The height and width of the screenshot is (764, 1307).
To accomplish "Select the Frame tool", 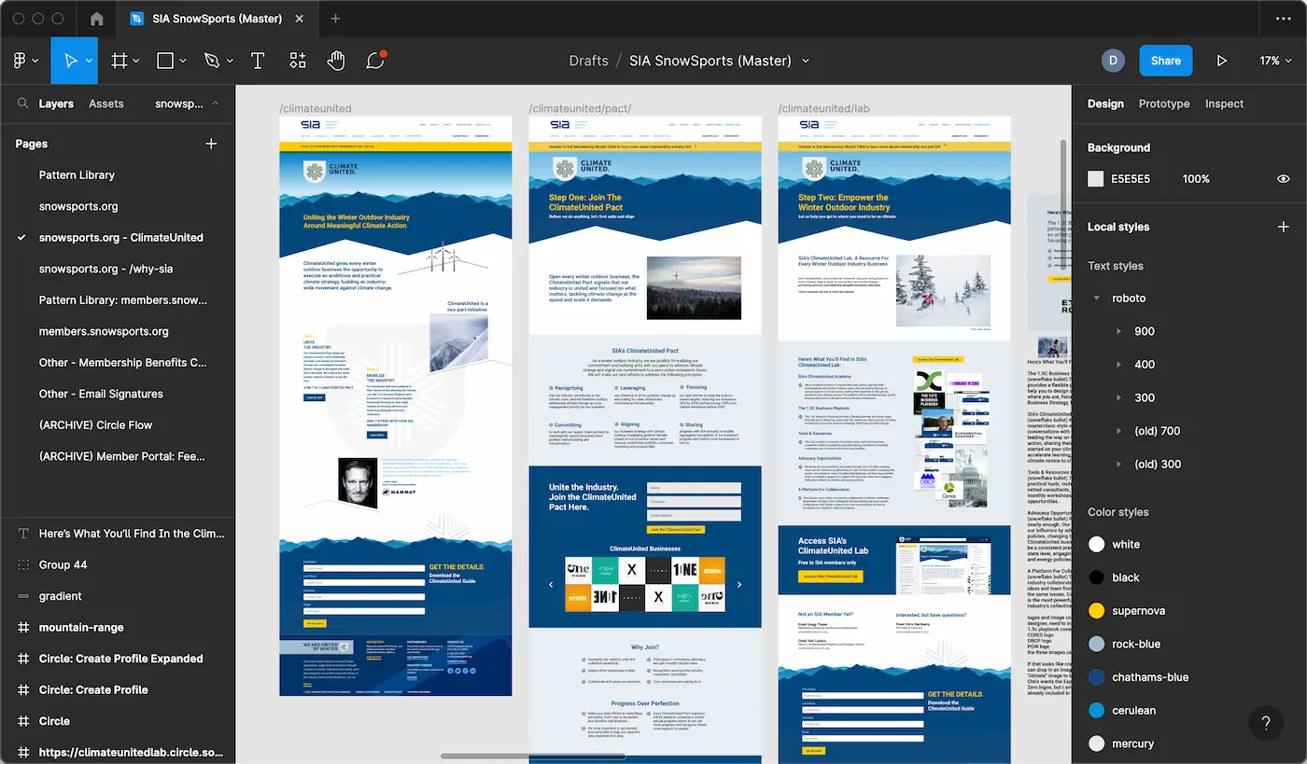I will (x=119, y=61).
